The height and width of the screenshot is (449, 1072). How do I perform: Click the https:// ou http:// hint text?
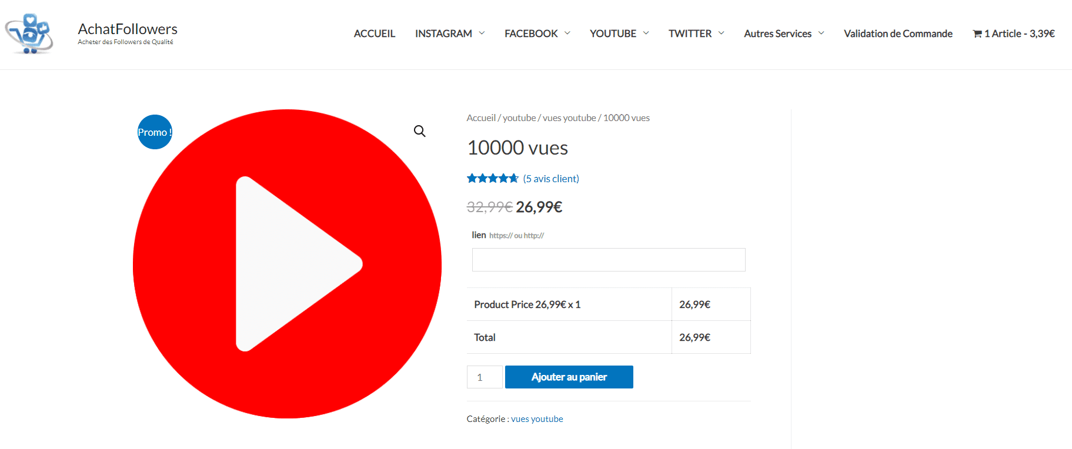(516, 236)
